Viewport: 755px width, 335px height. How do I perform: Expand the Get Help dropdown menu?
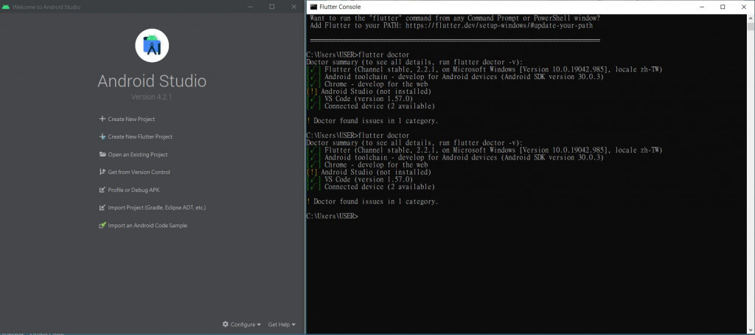(x=282, y=325)
